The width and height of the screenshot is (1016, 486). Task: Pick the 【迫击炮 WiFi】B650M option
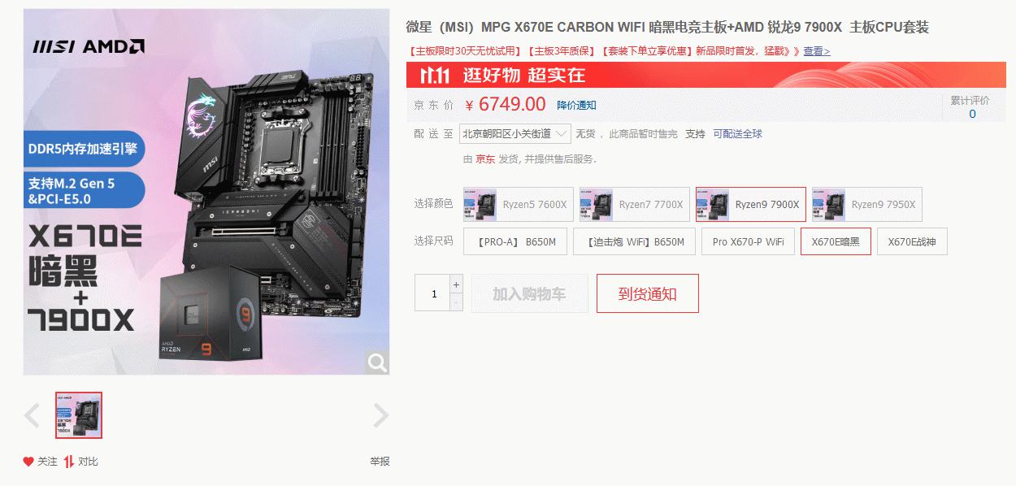coord(635,242)
